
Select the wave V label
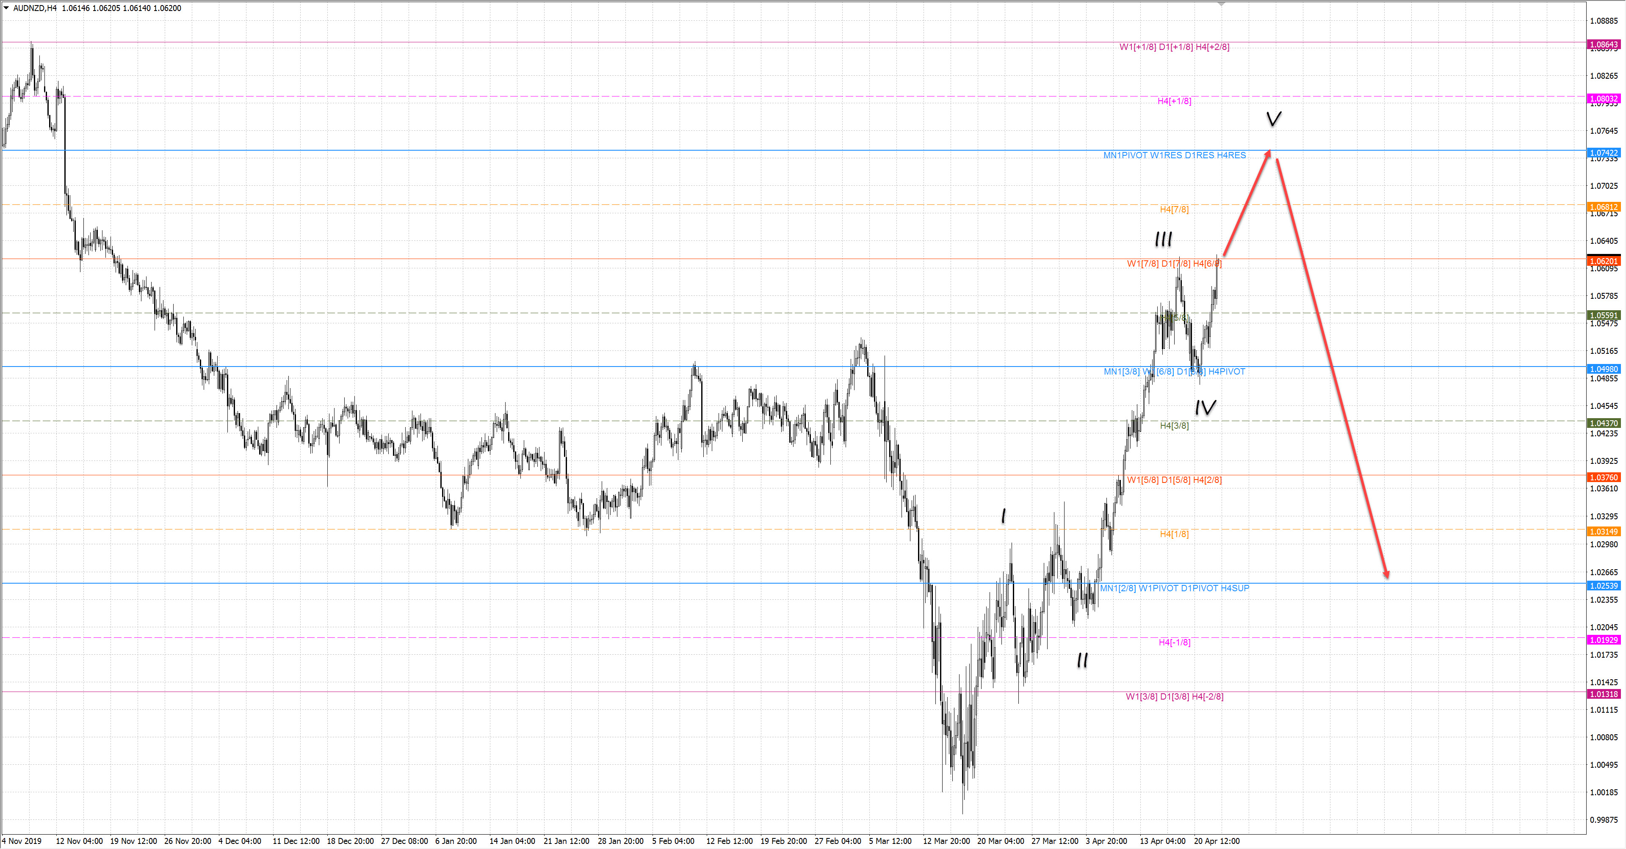click(1274, 119)
